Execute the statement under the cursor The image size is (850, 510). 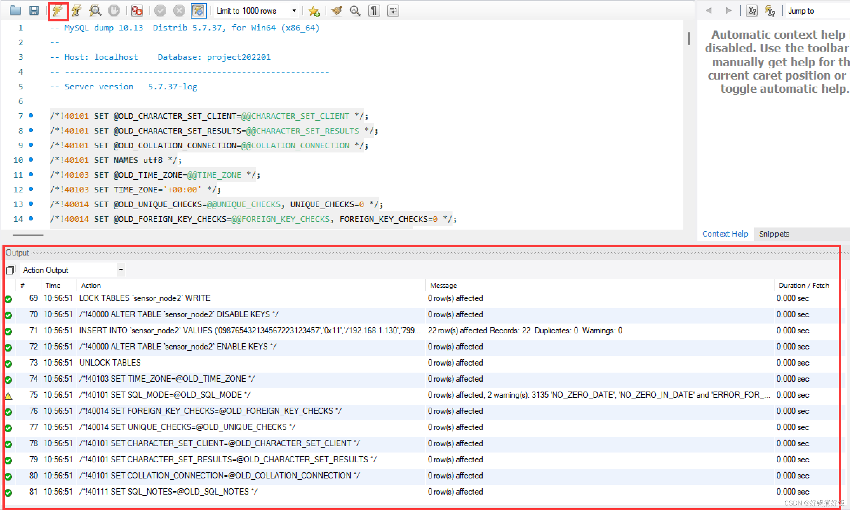(76, 11)
